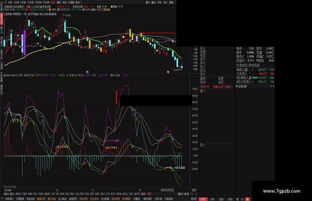Select the ASI indicator tab

[x=67, y=194]
